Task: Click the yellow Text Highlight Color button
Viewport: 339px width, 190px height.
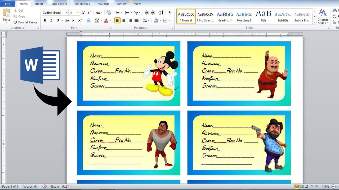Action: coord(97,20)
